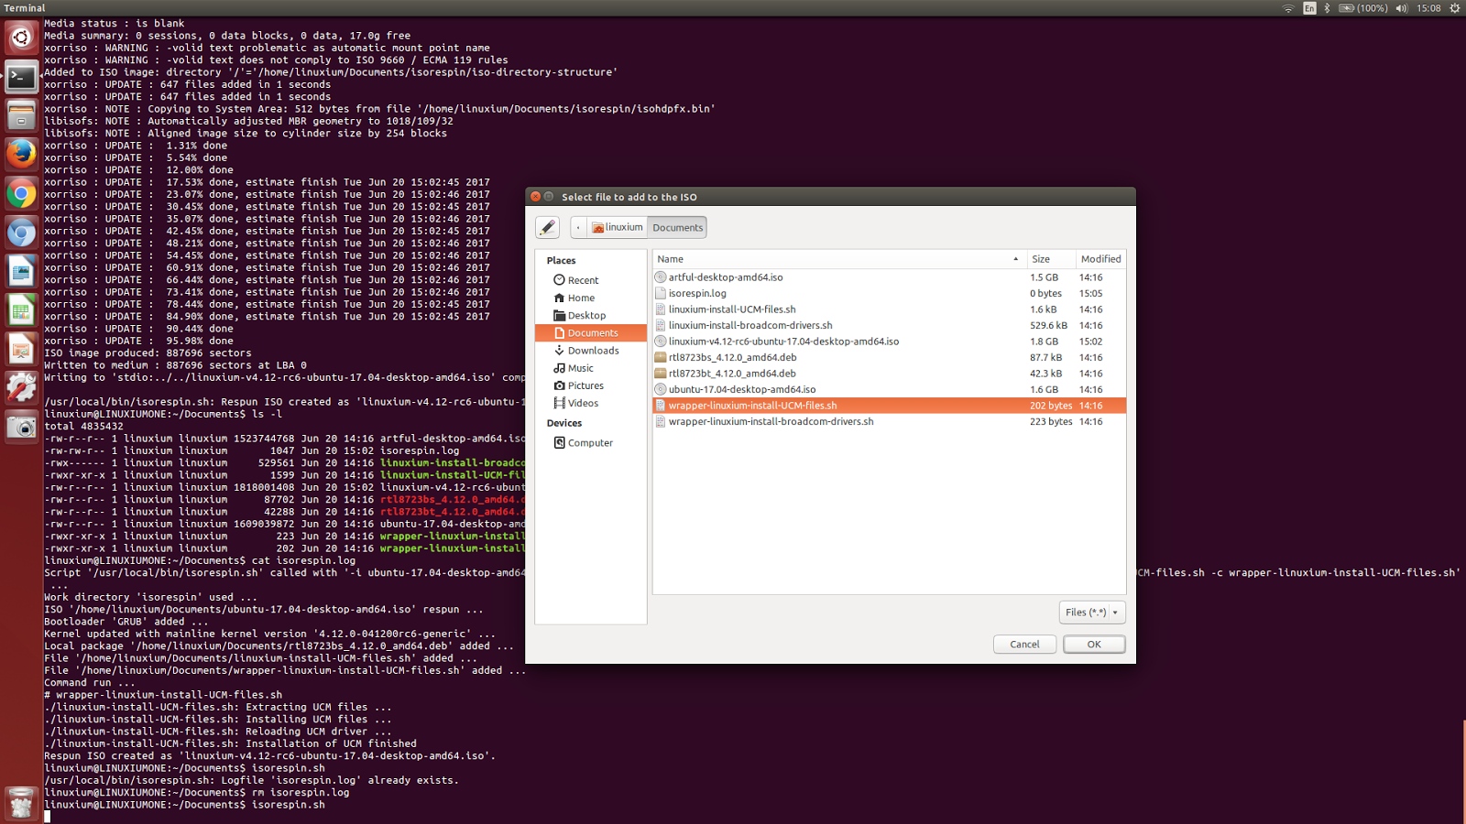Select linuxium-install-UCM-files.sh in the file list
The width and height of the screenshot is (1466, 824).
click(x=890, y=309)
